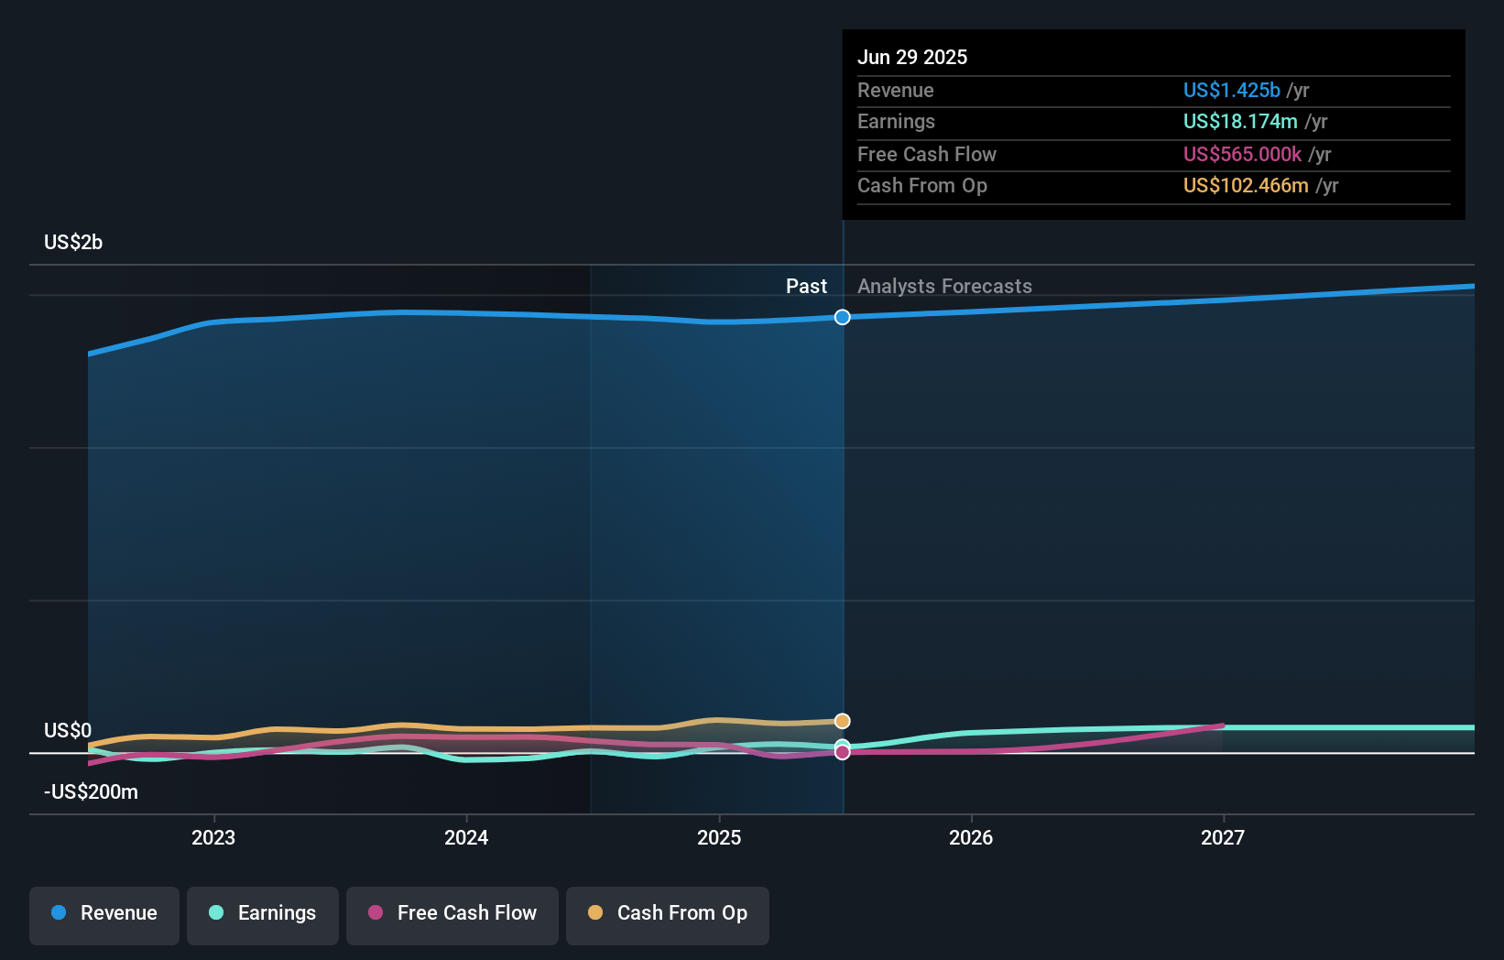Click the Revenue row label in tooltip
The height and width of the screenshot is (960, 1504).
896,90
